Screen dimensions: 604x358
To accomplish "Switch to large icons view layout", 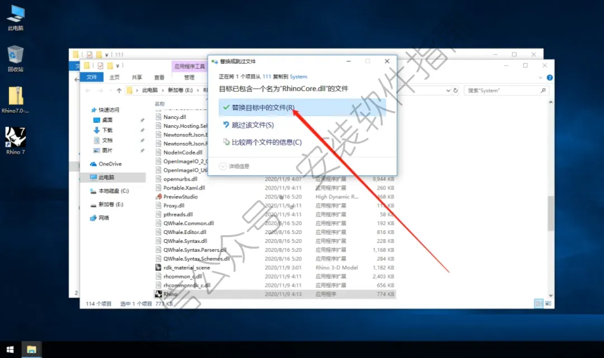I will [548, 303].
